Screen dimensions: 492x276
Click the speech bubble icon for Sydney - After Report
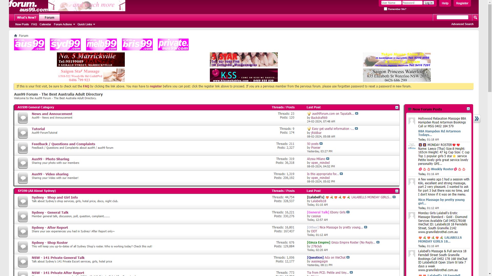23,231
